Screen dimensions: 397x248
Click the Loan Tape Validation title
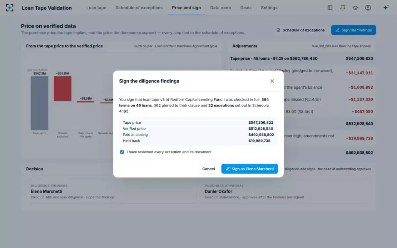click(47, 8)
